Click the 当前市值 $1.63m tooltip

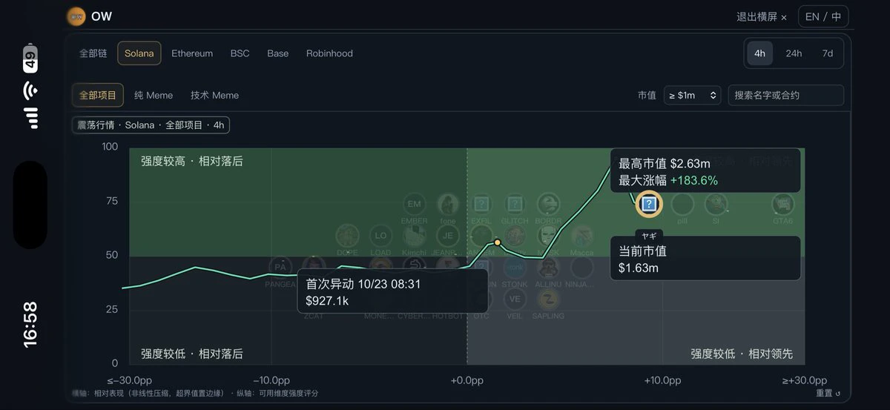tap(705, 259)
